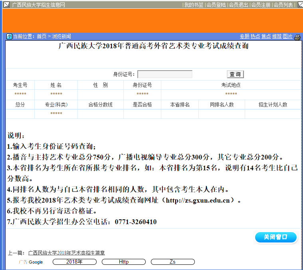Screen dimensions: 303x270
Task: Open 会员注册 link
Action: 261,5
